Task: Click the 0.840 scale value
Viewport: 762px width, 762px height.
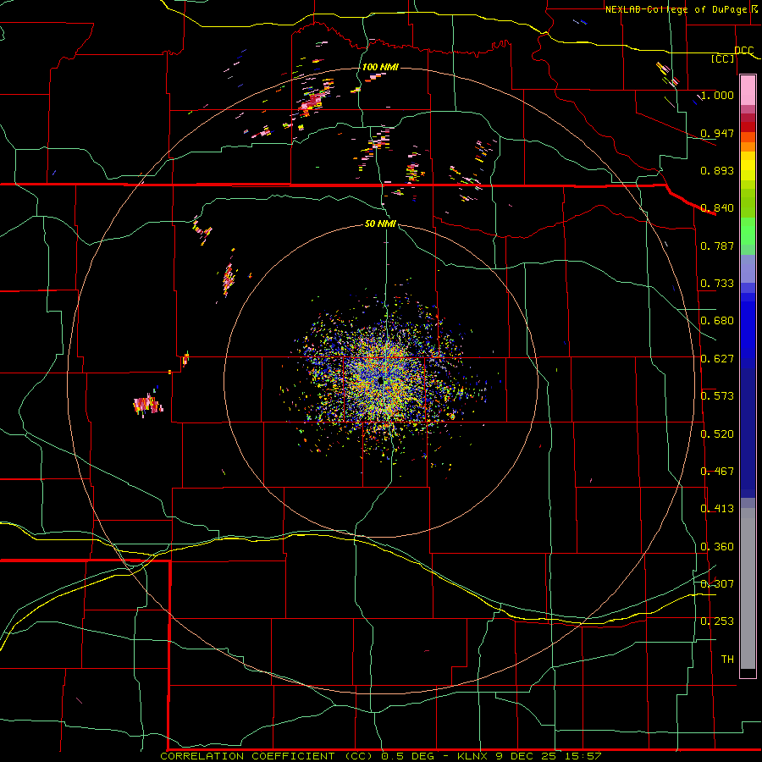Action: (x=717, y=208)
